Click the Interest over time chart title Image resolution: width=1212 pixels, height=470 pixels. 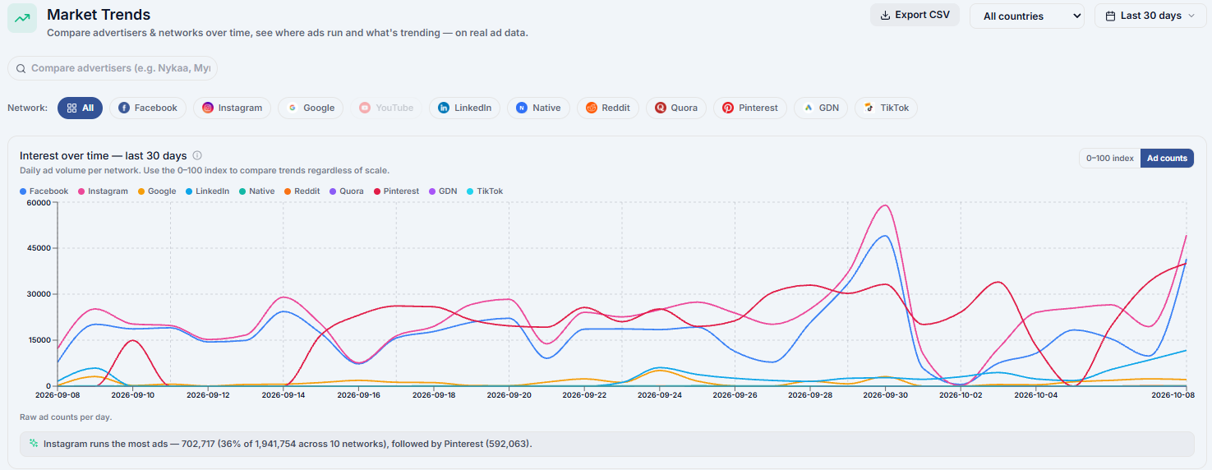point(104,155)
